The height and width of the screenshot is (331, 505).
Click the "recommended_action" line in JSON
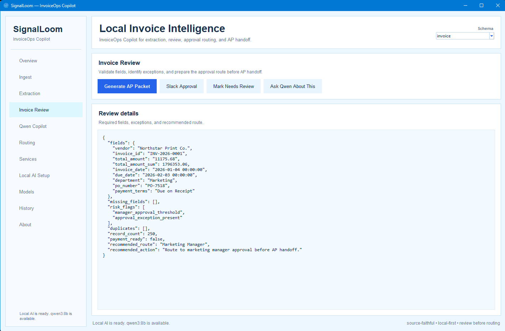pos(205,250)
